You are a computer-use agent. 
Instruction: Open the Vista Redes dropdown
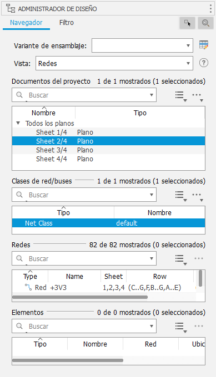(x=188, y=63)
